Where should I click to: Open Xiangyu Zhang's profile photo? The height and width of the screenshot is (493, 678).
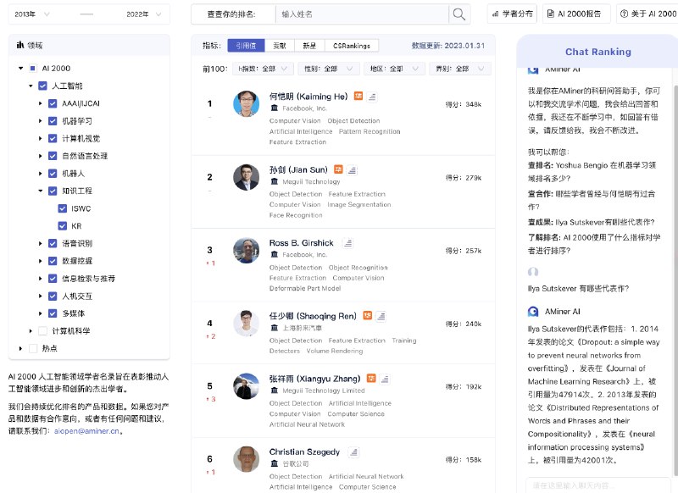246,386
